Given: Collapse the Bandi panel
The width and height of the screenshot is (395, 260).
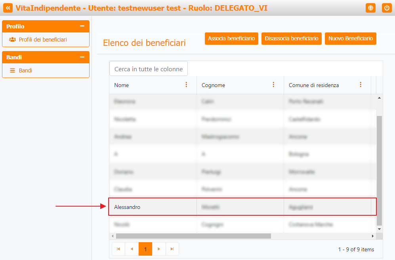Looking at the screenshot, I should (82, 57).
